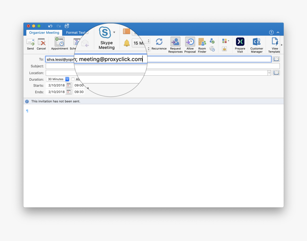Click the 'Ends:' field label
307x241 pixels.
[39, 92]
